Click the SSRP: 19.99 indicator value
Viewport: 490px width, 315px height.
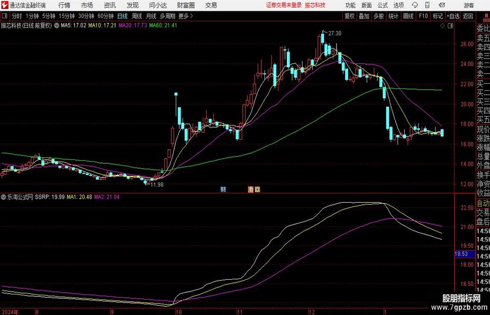pyautogui.click(x=50, y=197)
